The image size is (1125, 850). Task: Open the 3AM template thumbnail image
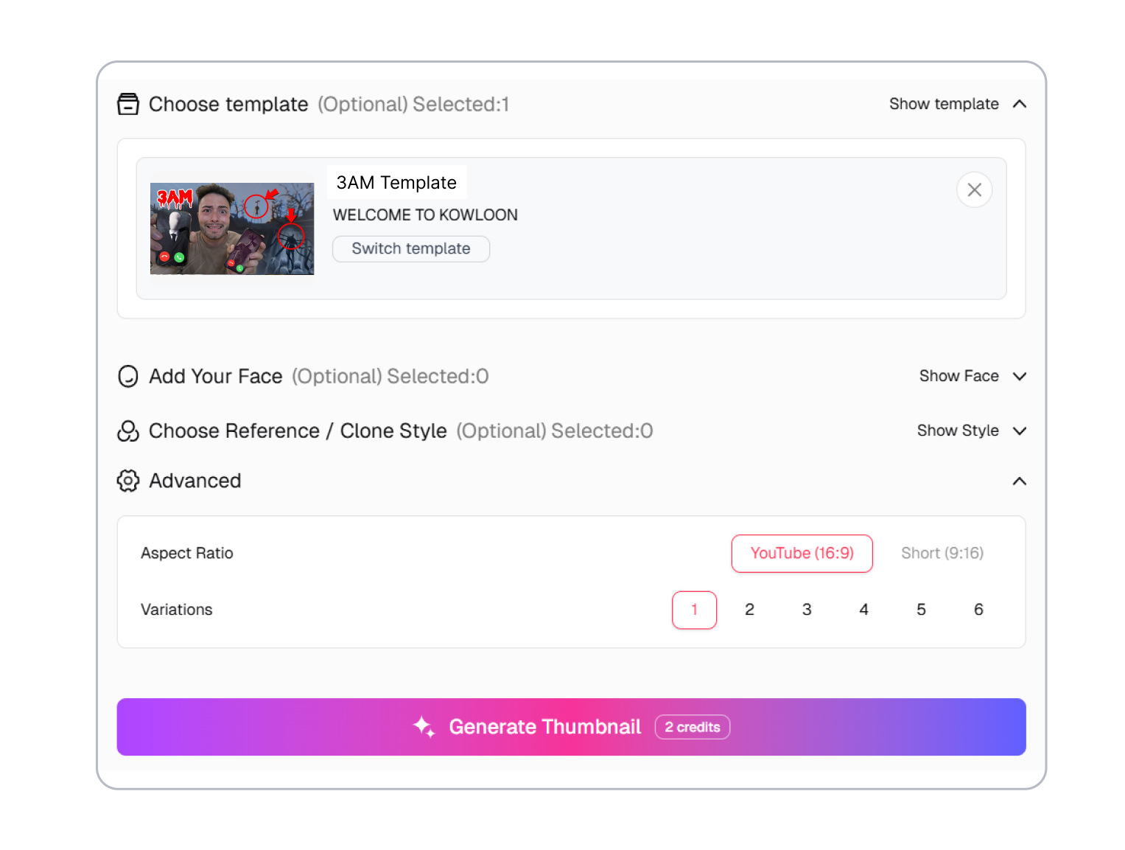pos(232,229)
